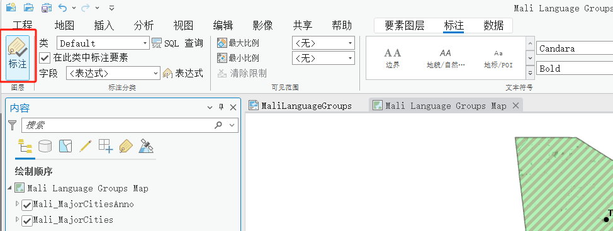Toggle visibility of Mali_MajorCitiesAnno layer
The image size is (613, 231).
27,205
